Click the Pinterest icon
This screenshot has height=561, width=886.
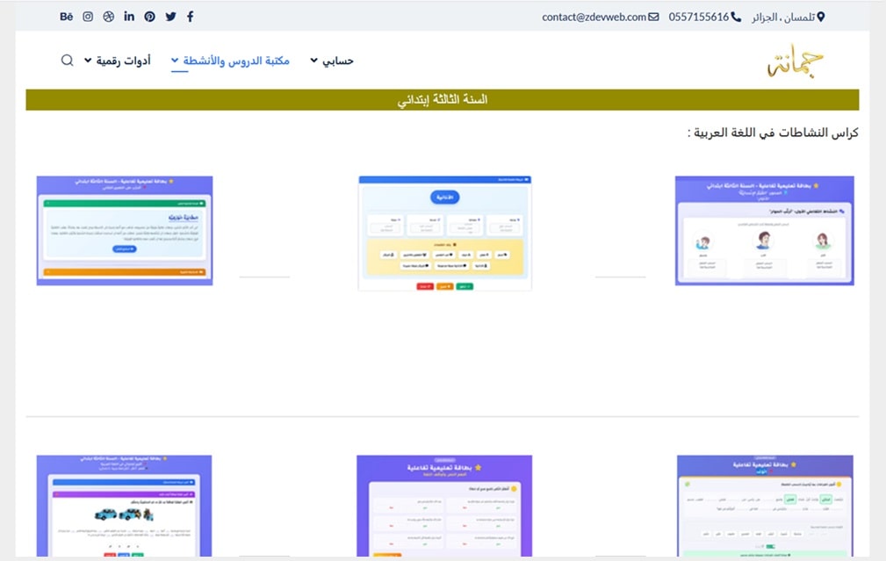coord(150,17)
